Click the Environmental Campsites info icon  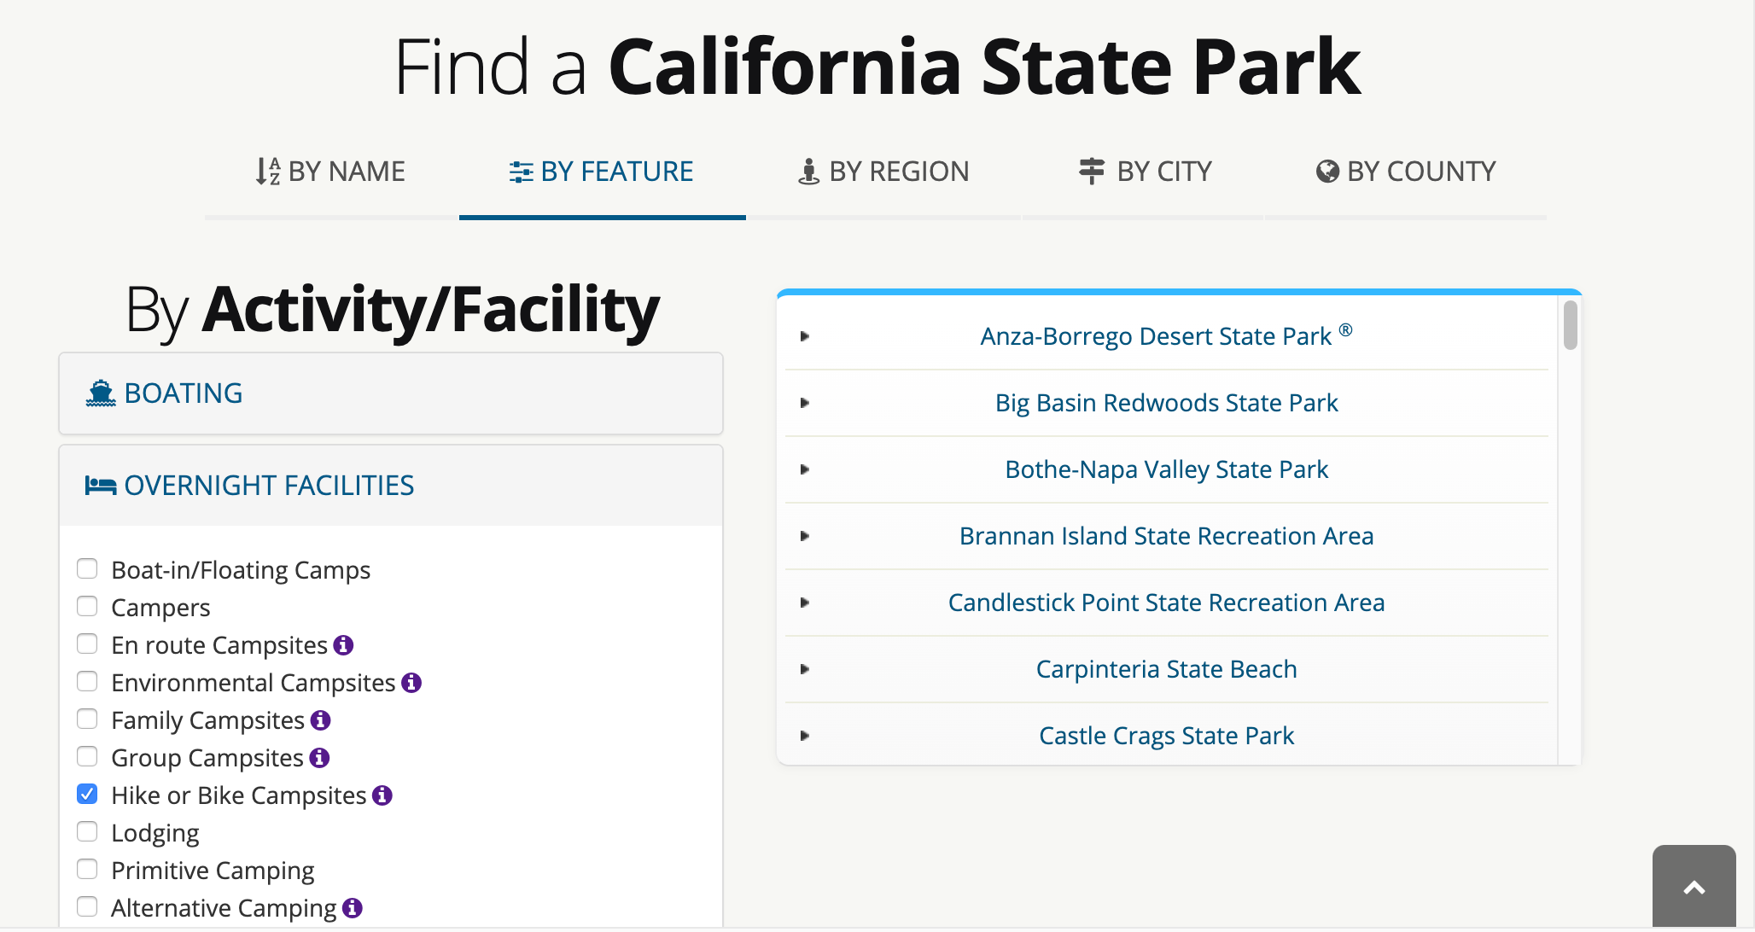click(x=411, y=683)
